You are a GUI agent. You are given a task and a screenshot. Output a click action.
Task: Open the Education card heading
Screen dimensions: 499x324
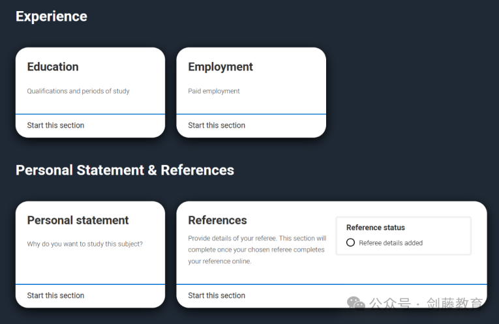[53, 66]
